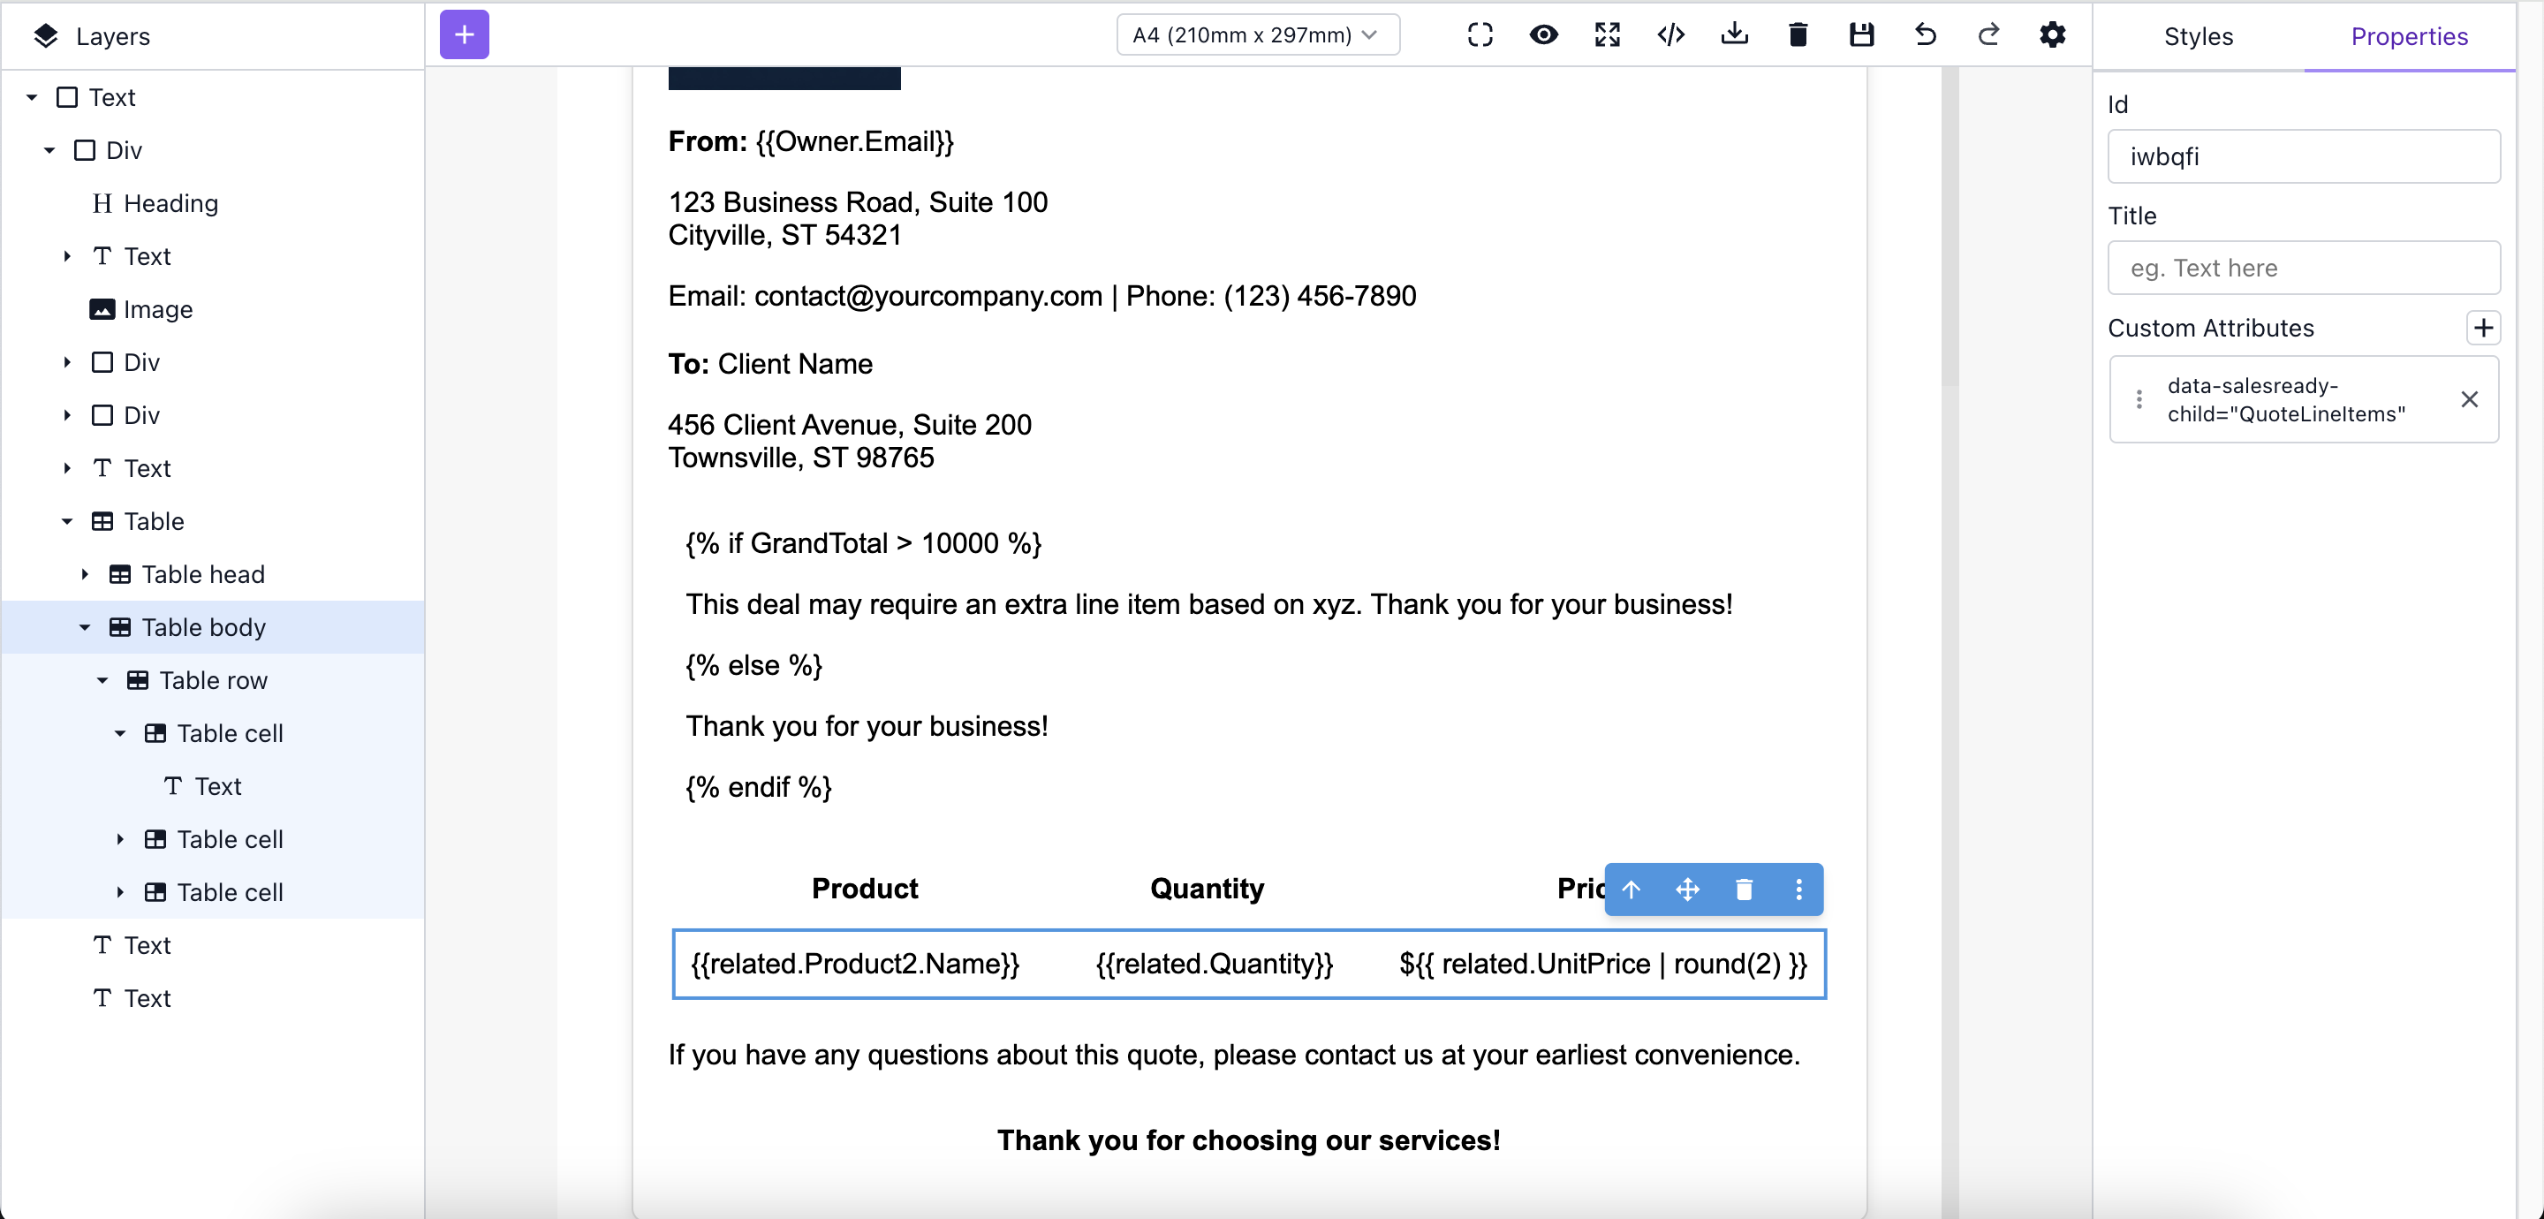
Task: Click the download/import icon in toolbar
Action: pos(1734,35)
